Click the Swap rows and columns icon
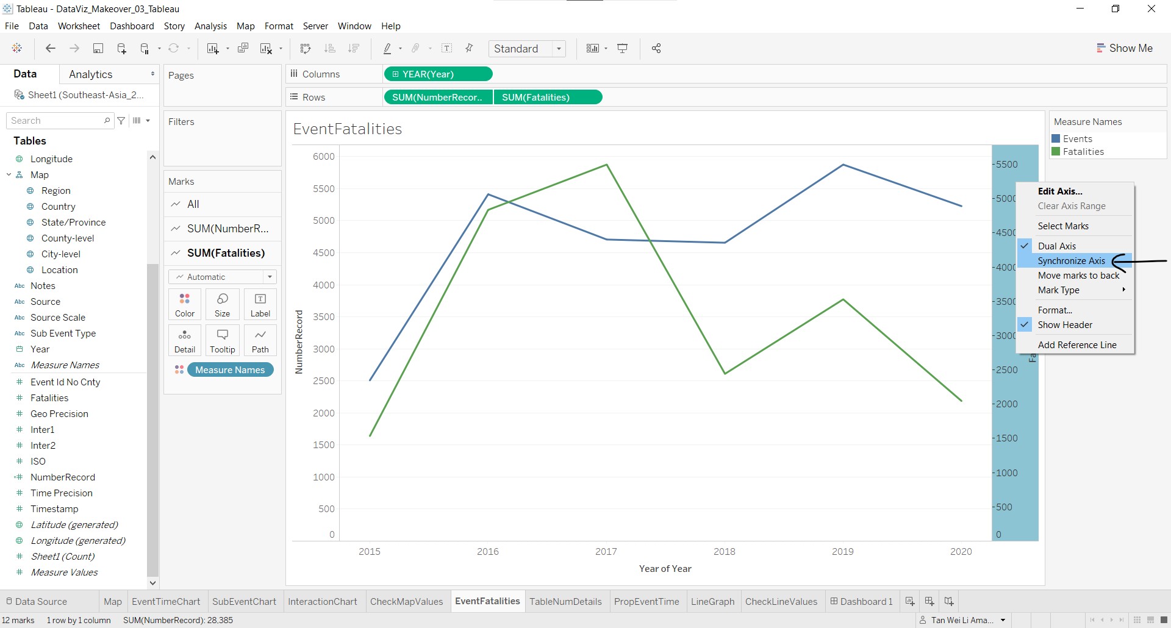 (306, 49)
